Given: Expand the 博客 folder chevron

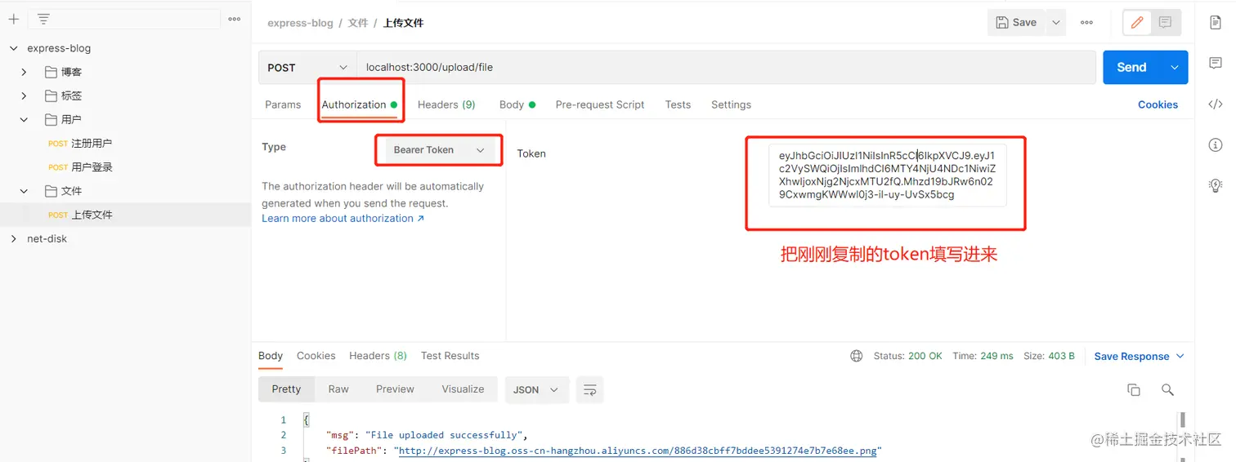Looking at the screenshot, I should pos(24,72).
